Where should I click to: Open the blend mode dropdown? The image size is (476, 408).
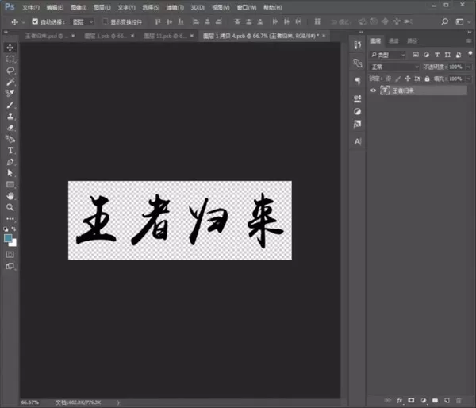pos(394,67)
